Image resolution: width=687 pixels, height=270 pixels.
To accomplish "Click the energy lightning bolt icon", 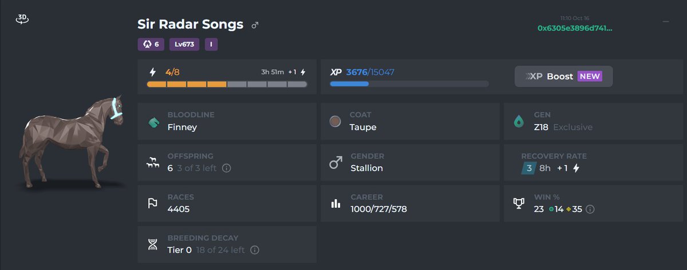I will point(152,72).
